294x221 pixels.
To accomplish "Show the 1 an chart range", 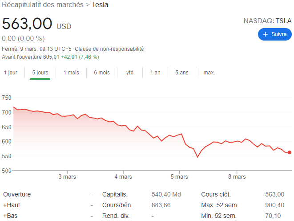I will [155, 73].
